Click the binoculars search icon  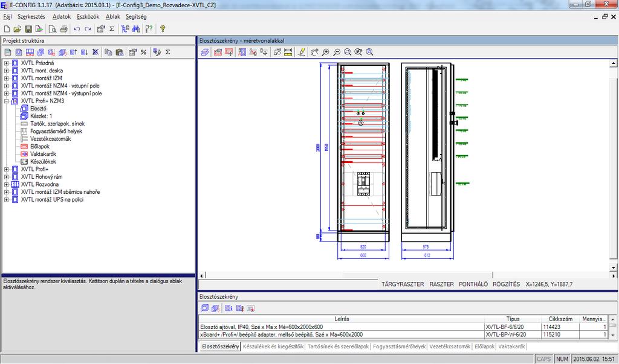click(x=136, y=29)
